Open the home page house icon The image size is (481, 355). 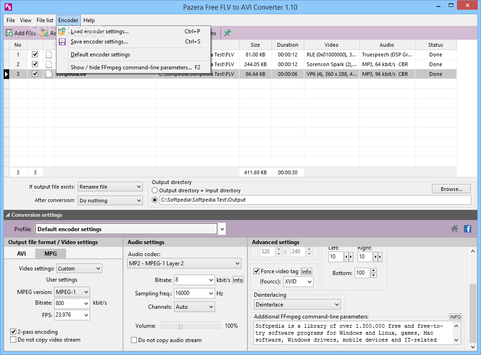point(455,229)
